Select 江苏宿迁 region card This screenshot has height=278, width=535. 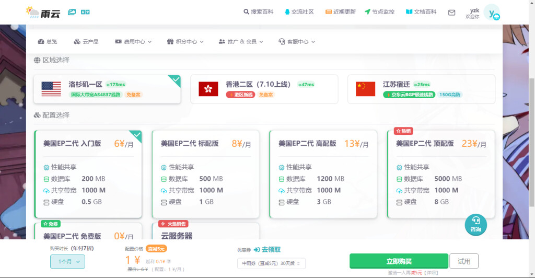click(421, 89)
